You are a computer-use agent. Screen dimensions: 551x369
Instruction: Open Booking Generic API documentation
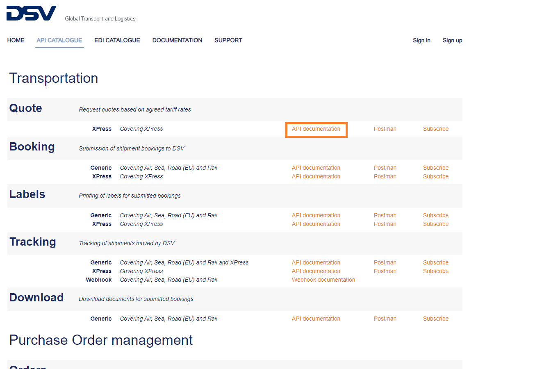(316, 168)
